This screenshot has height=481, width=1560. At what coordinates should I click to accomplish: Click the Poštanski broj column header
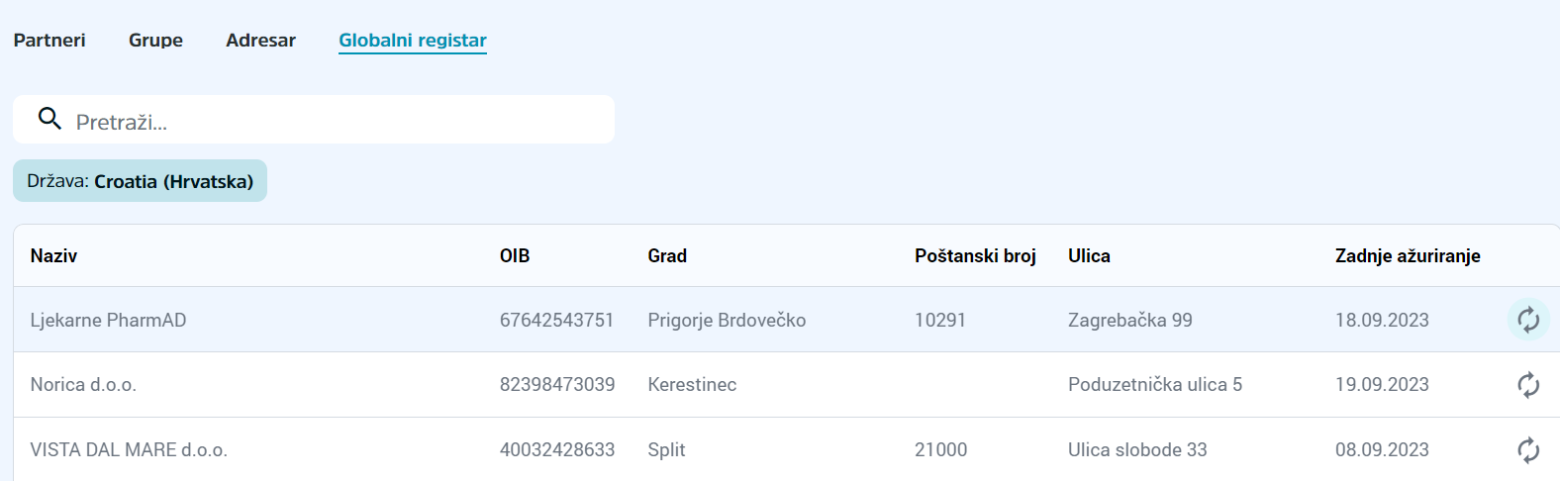975,256
